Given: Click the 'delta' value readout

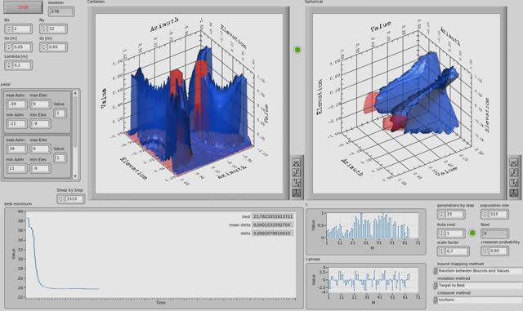Looking at the screenshot, I should click(x=272, y=233).
